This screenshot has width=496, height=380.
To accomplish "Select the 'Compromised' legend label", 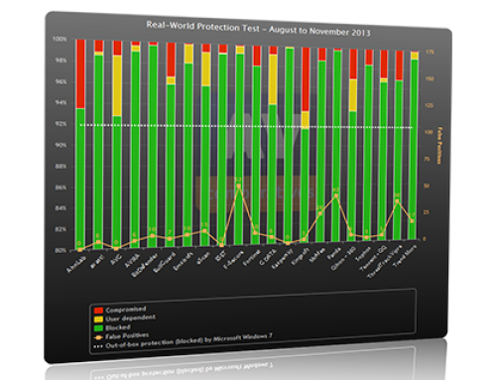I will click(x=126, y=310).
